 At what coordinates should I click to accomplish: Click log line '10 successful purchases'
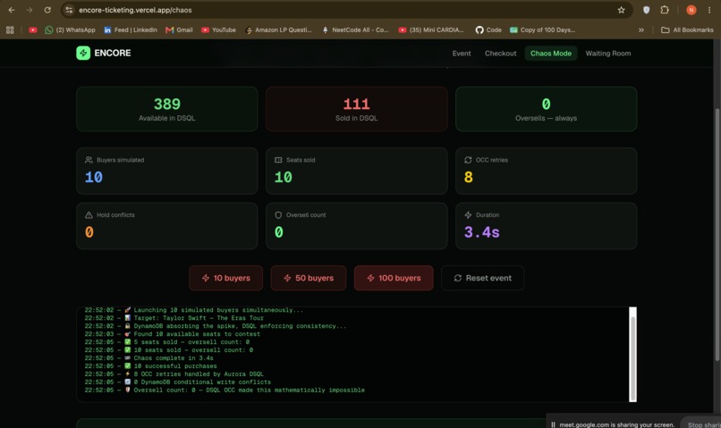click(175, 366)
